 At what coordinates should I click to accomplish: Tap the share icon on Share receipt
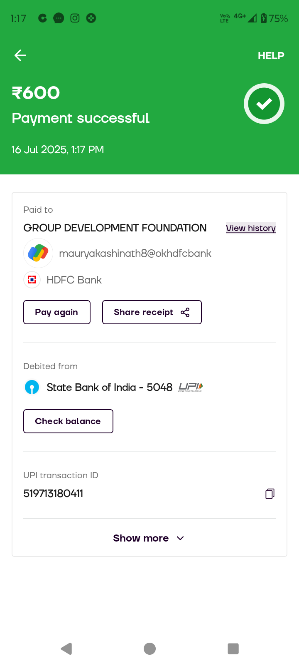point(185,313)
